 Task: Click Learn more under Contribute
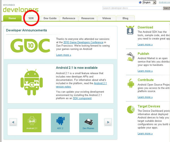pos(145,97)
